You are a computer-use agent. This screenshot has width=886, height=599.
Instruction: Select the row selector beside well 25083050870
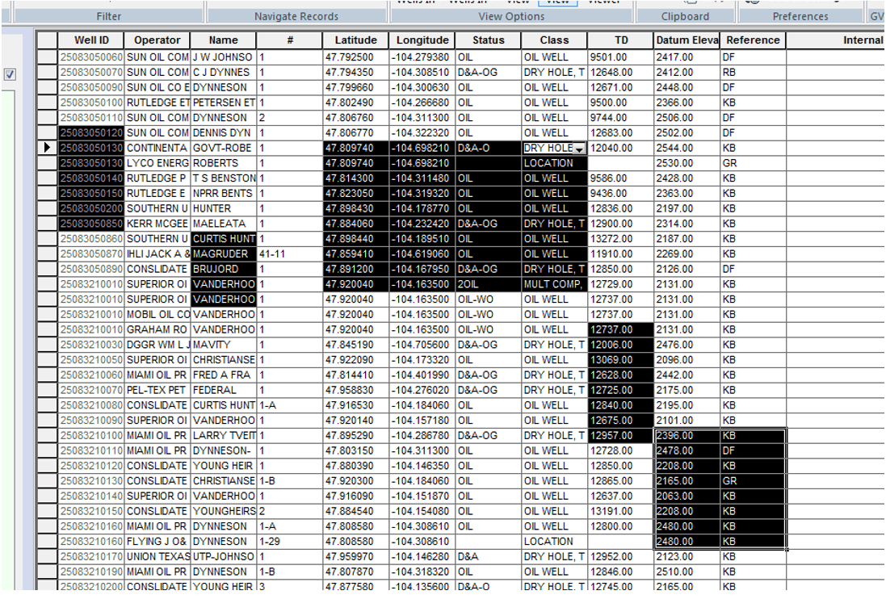click(48, 254)
